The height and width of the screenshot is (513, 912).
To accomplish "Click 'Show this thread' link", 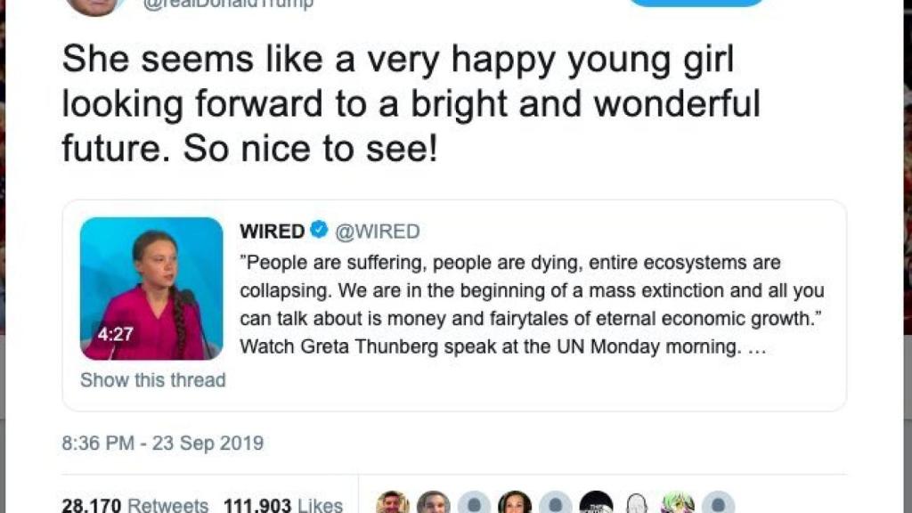I will (152, 380).
